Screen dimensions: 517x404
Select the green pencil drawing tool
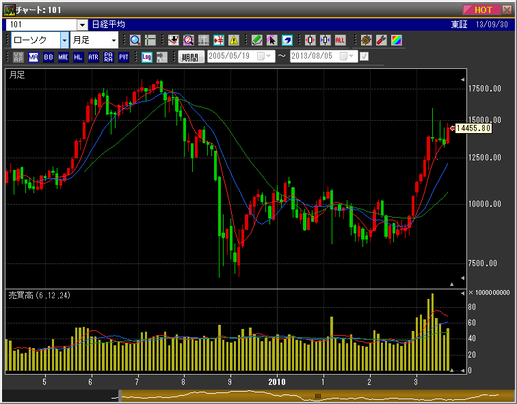click(x=257, y=40)
